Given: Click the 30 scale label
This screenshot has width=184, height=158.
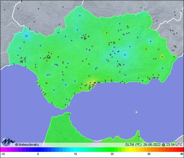Looking at the screenshot, I should [x=149, y=154].
